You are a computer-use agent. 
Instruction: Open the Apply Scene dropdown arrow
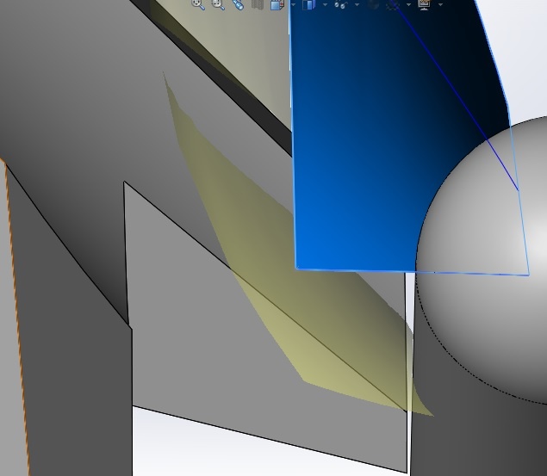pyautogui.click(x=408, y=4)
